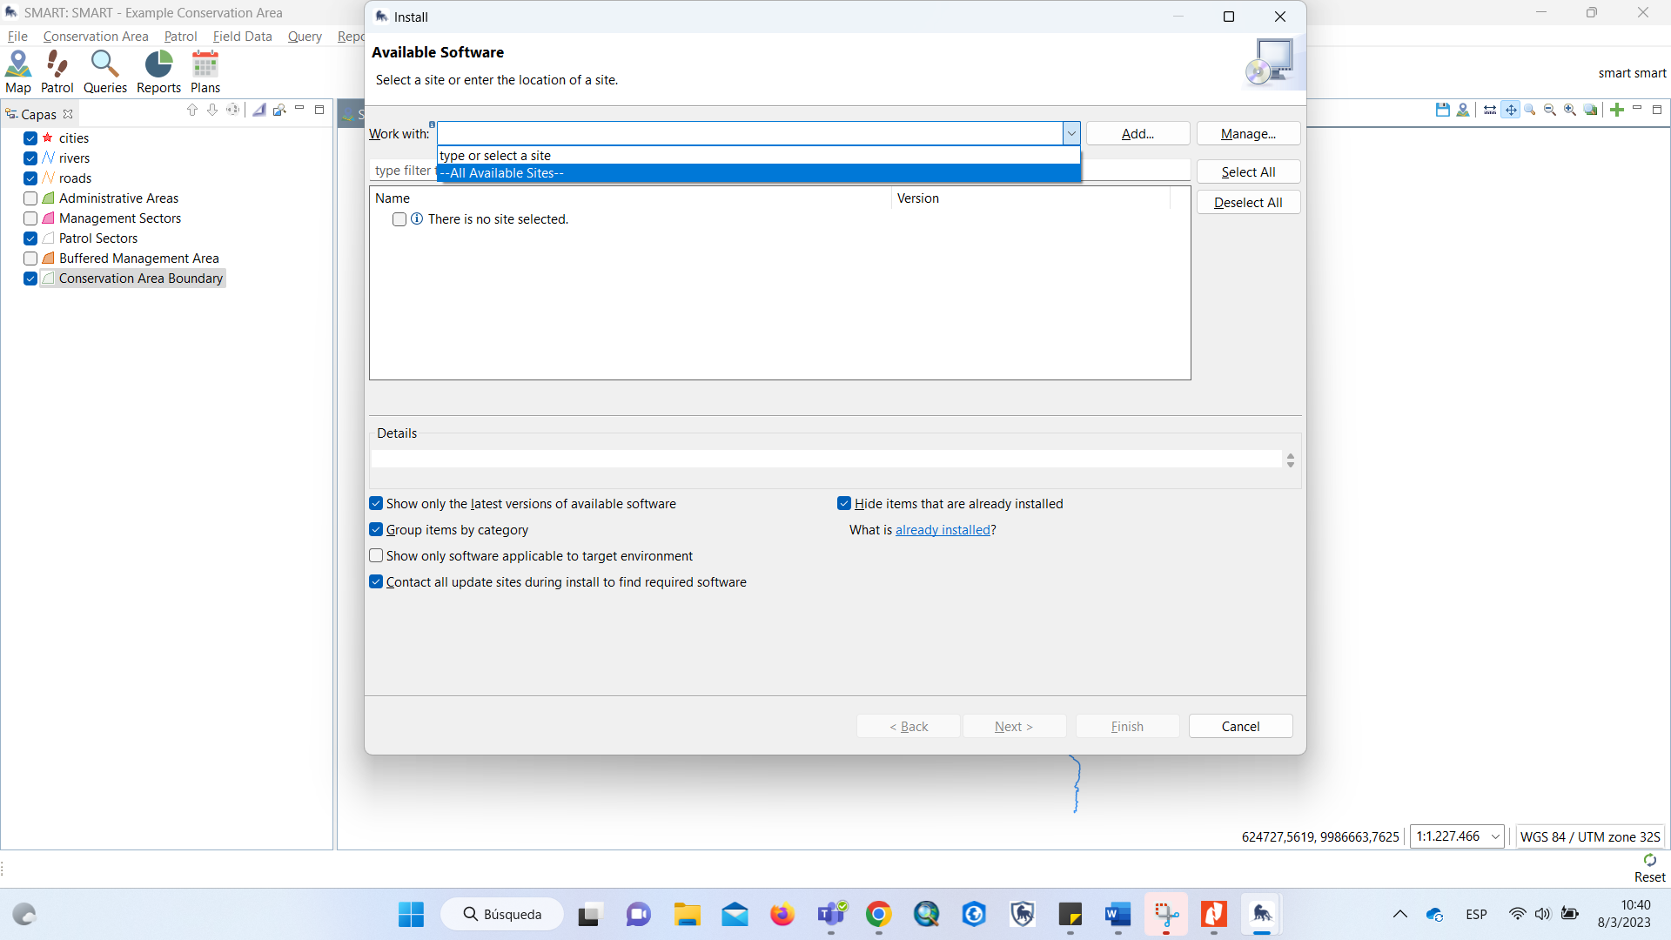Viewport: 1671px width, 940px height.
Task: Click the Manage... button
Action: (x=1248, y=133)
